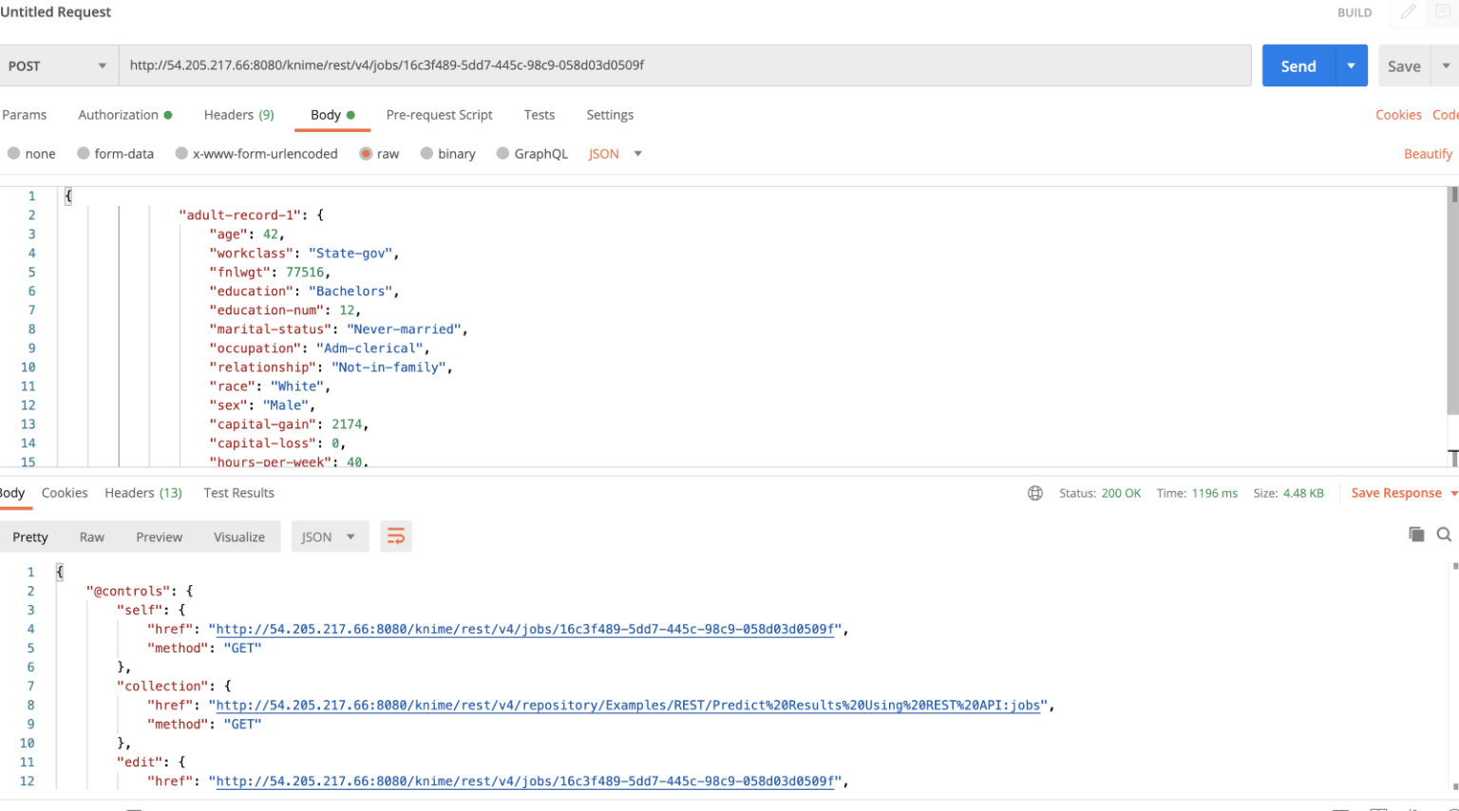Click the BUILD mode label

1355,12
